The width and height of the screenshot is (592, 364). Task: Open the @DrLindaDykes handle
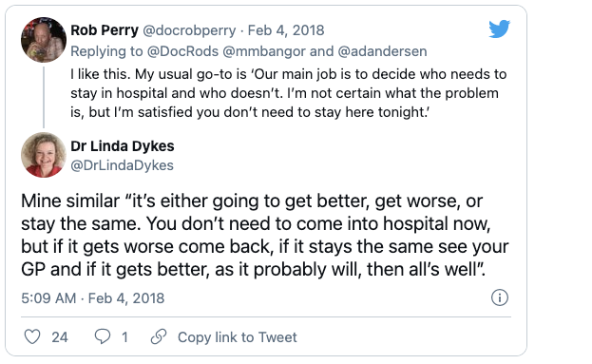tap(122, 165)
